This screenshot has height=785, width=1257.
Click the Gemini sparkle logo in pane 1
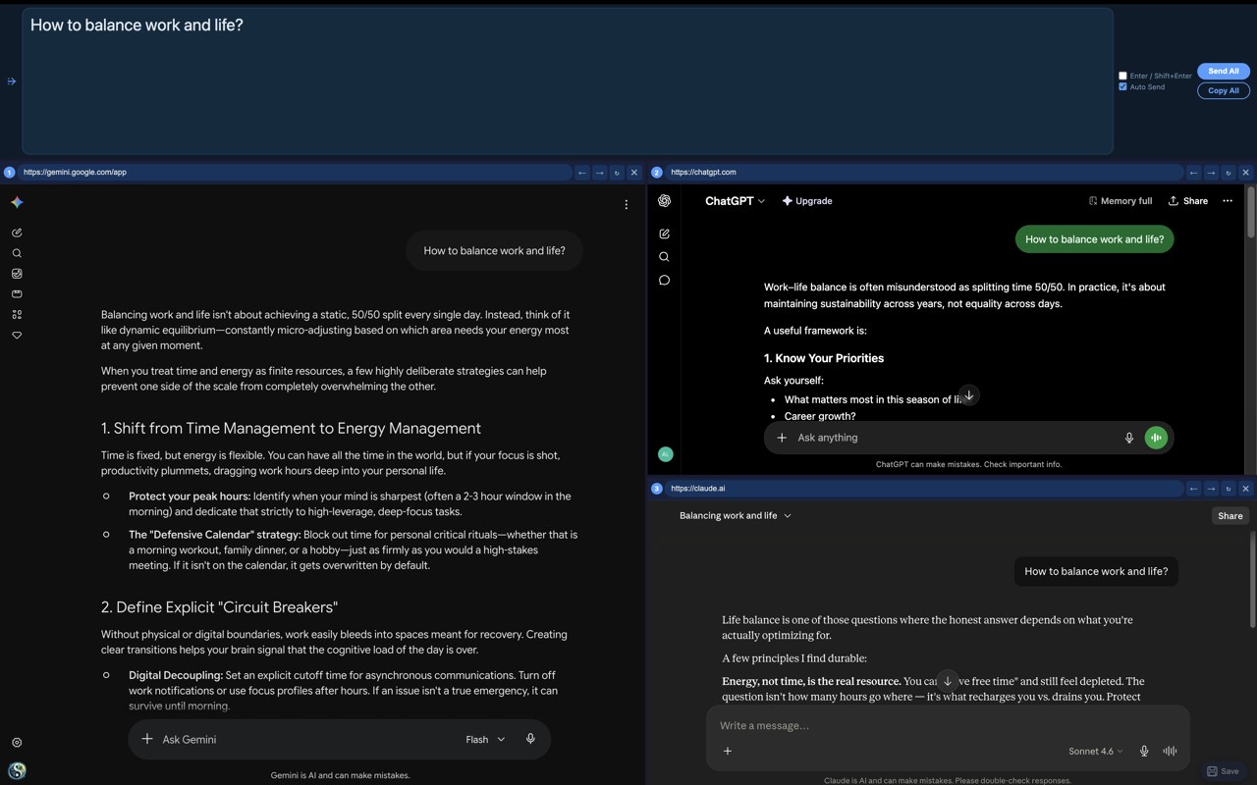click(x=17, y=202)
